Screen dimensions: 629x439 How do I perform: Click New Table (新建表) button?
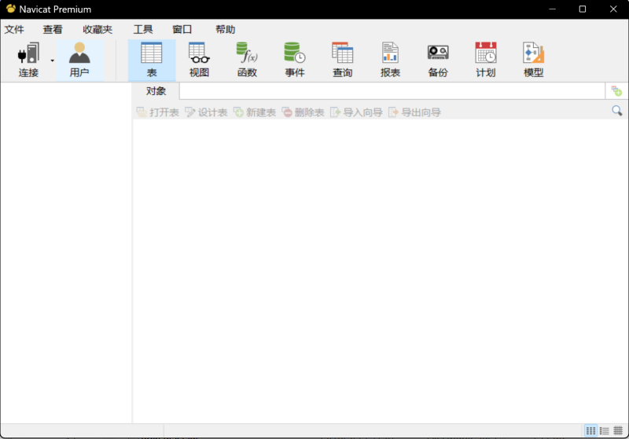coord(255,112)
